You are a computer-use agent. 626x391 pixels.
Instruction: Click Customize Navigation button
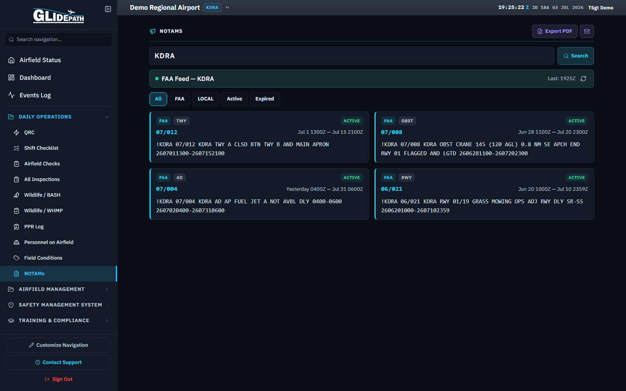coord(58,345)
